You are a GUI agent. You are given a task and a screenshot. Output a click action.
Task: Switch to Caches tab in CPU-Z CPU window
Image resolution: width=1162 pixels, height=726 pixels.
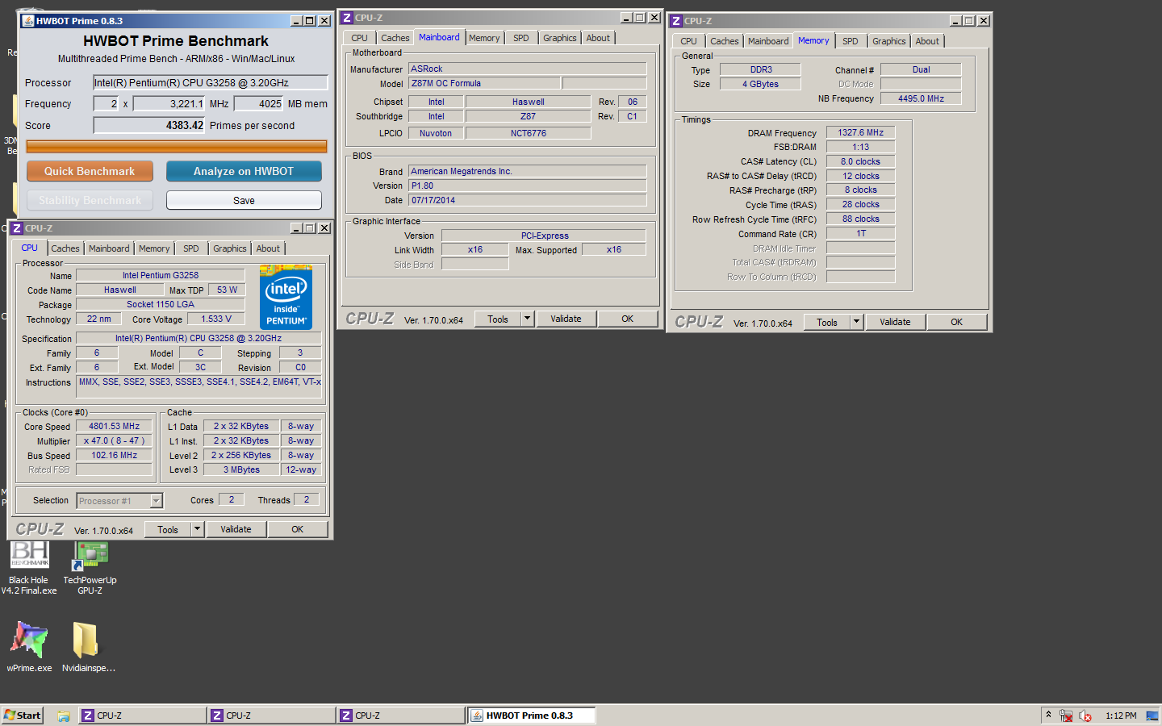coord(65,248)
